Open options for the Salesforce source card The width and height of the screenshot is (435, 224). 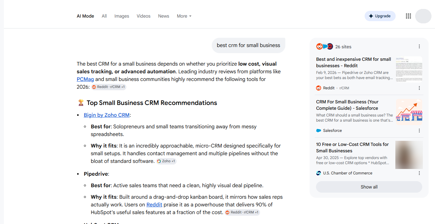419,131
